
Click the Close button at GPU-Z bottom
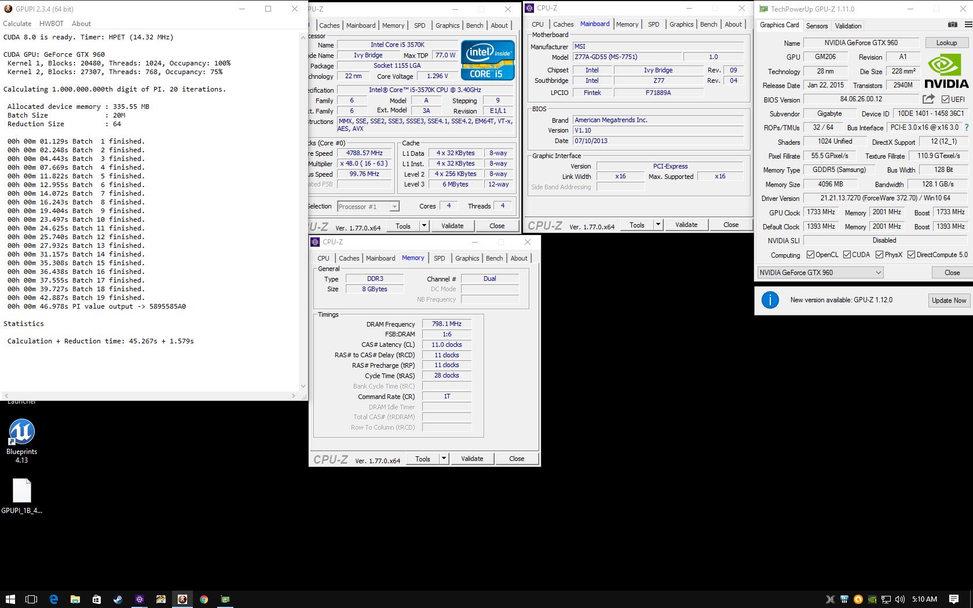click(952, 272)
